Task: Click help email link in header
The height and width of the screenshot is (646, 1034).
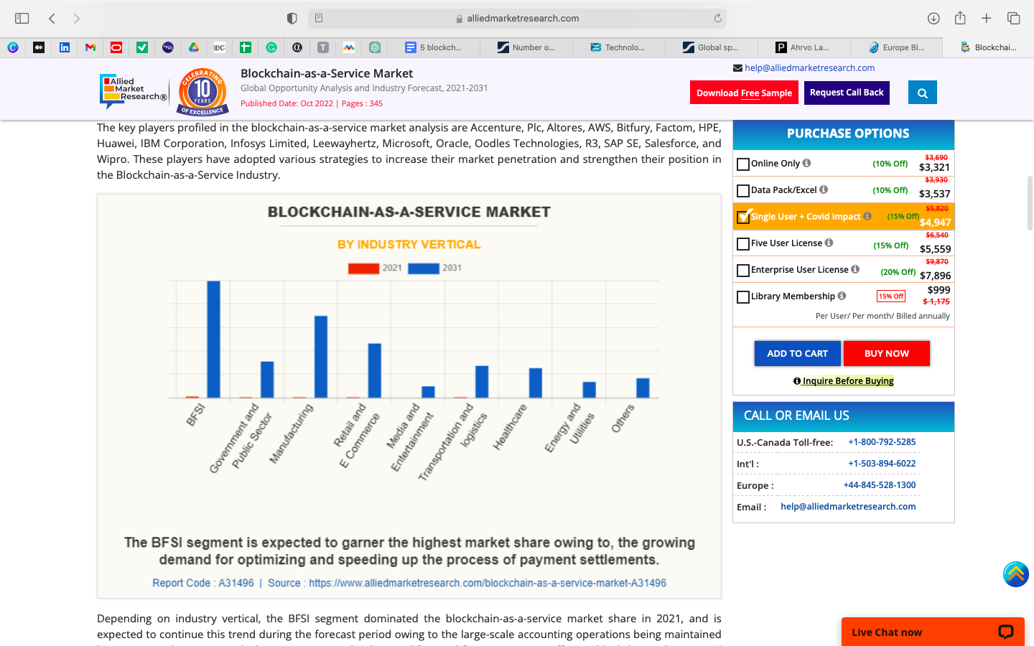Action: point(809,68)
